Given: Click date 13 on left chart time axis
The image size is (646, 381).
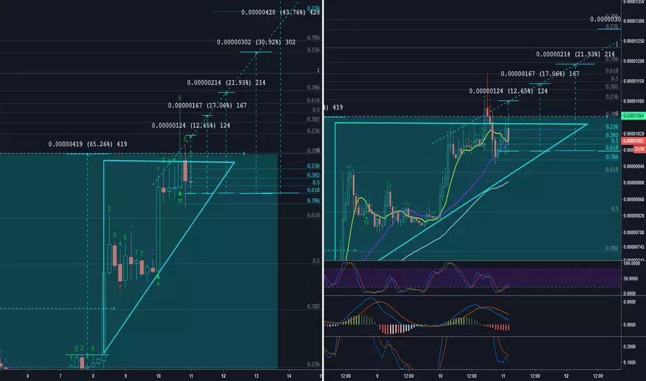Looking at the screenshot, I should click(256, 376).
